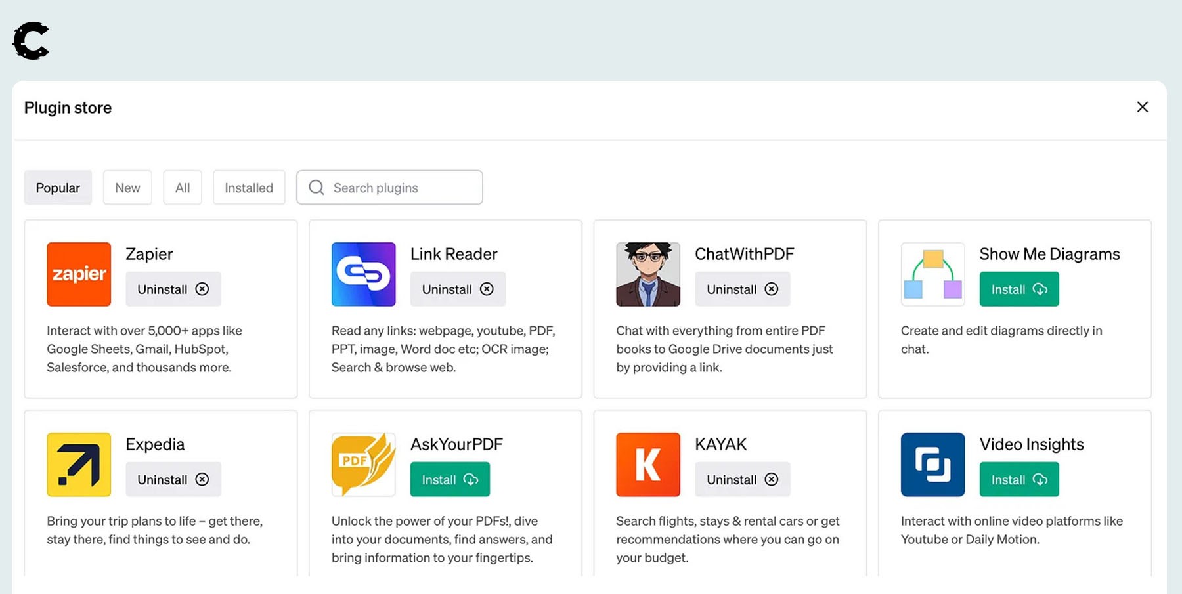Click the ChatGPT logo in the top-left corner
The width and height of the screenshot is (1182, 594).
tap(30, 41)
